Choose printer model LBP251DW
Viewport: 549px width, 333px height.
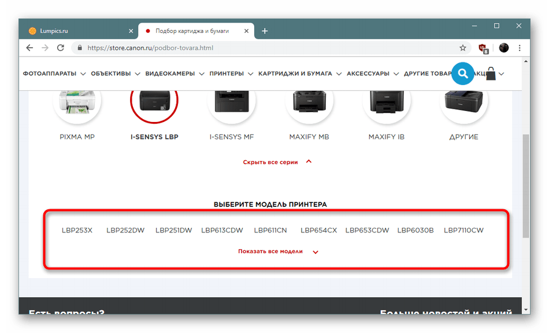point(174,231)
